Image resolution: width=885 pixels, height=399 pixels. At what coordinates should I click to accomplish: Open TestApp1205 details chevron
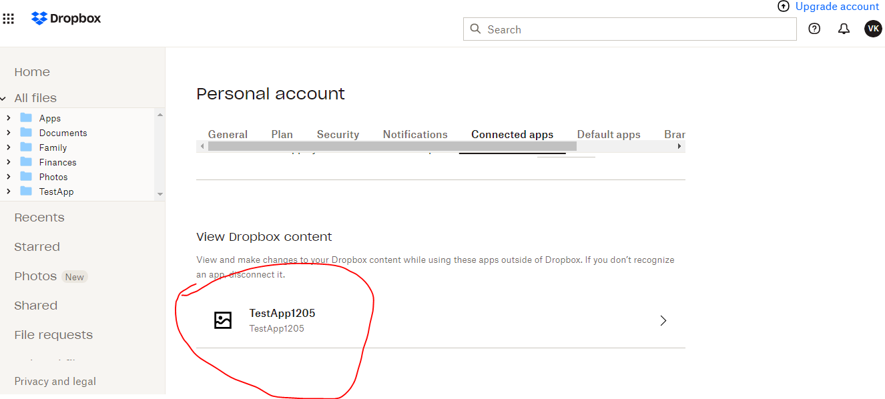(x=663, y=321)
